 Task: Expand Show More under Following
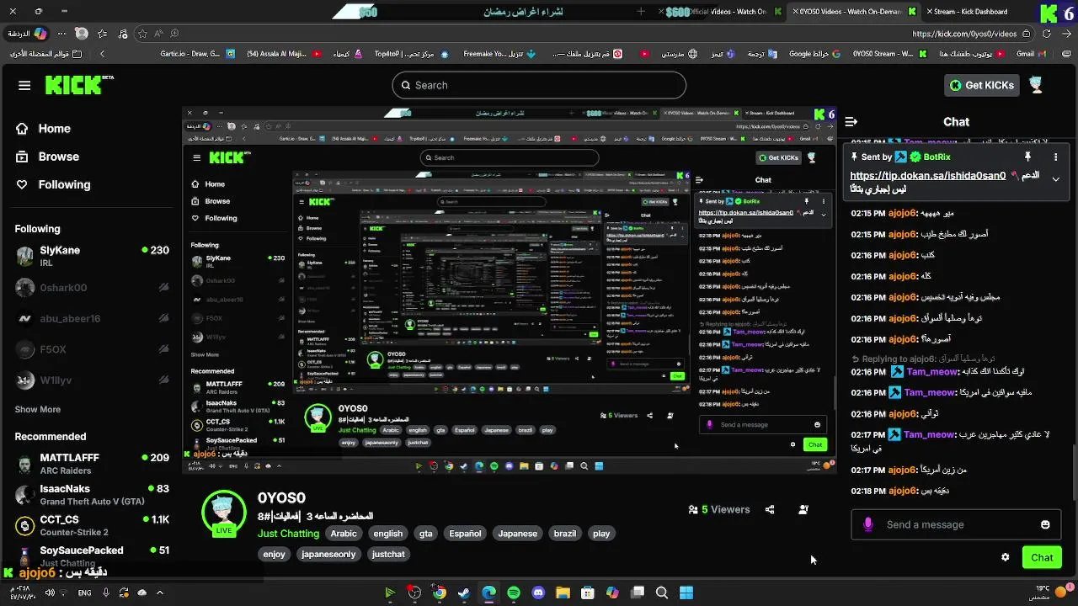click(38, 409)
